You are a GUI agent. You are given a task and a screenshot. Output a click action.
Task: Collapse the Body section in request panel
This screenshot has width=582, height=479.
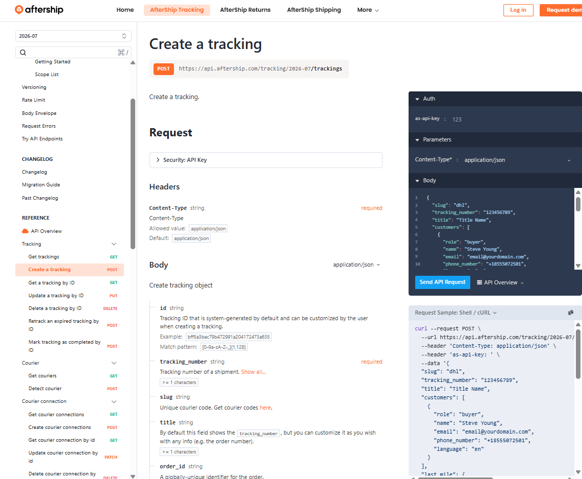click(x=417, y=181)
